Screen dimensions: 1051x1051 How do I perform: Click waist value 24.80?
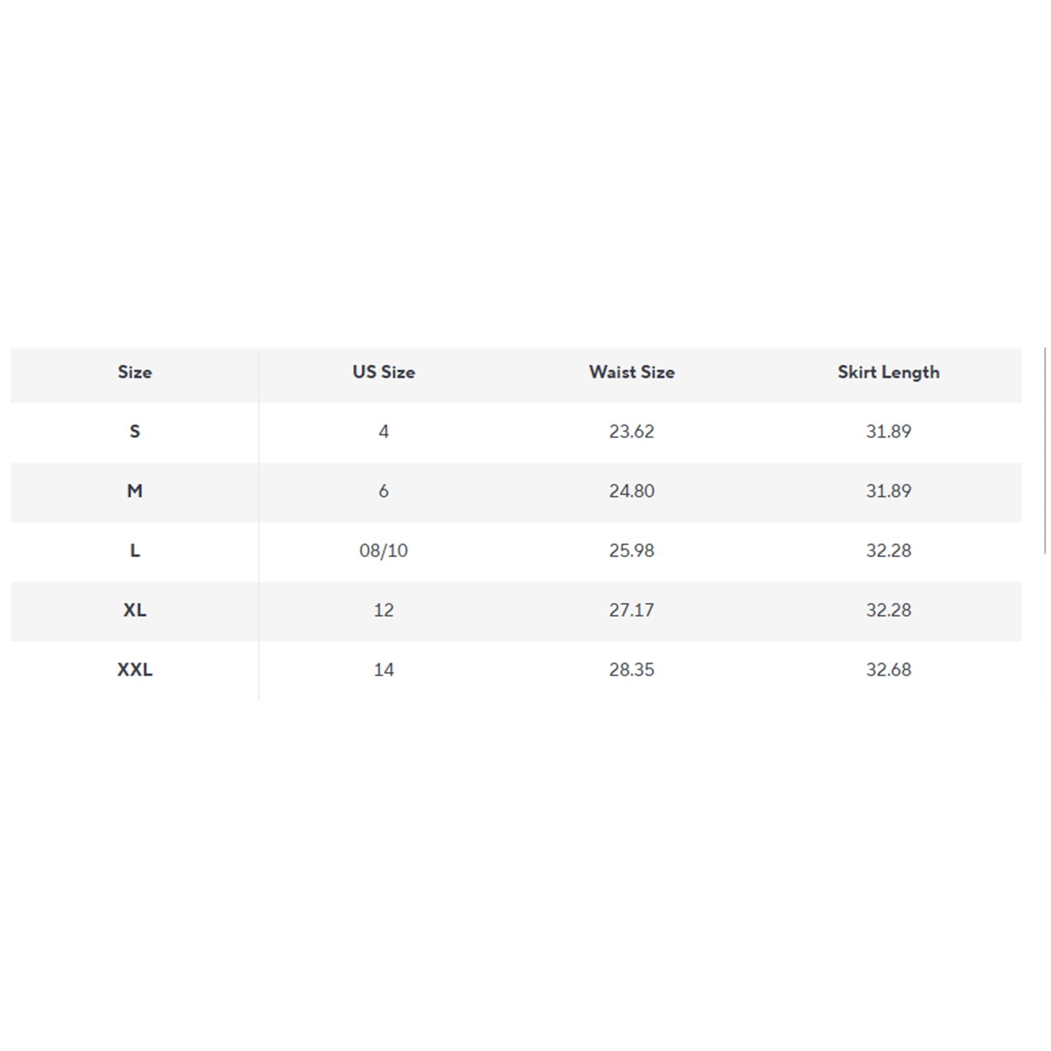631,491
